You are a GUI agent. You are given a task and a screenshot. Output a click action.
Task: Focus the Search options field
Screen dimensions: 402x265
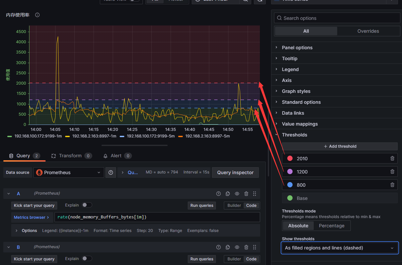[x=337, y=18]
